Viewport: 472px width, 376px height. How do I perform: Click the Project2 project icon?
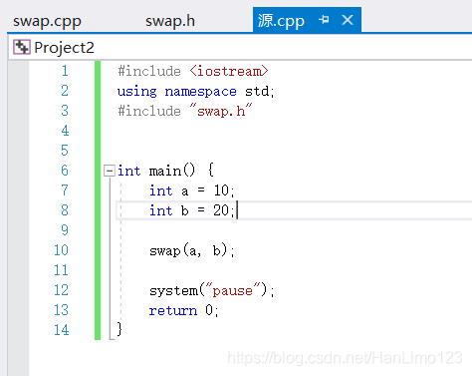(22, 47)
